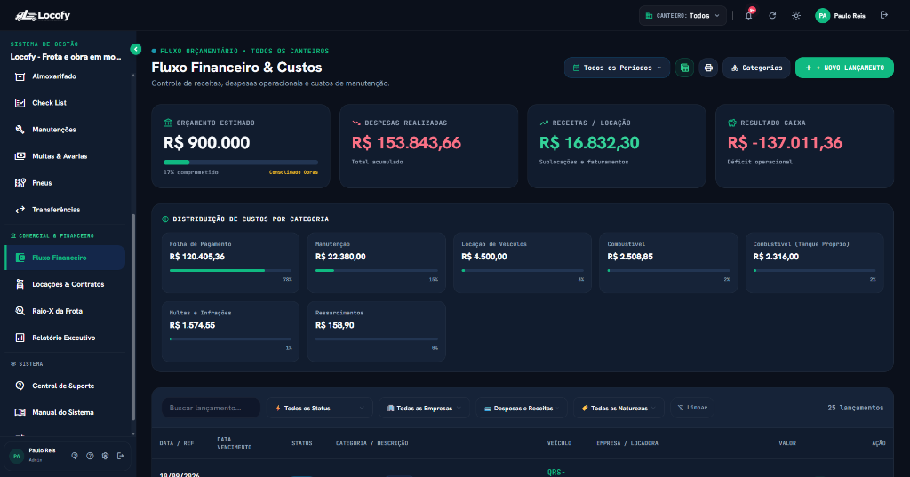This screenshot has width=910, height=477.
Task: Open Central de Suporte
Action: click(x=65, y=386)
